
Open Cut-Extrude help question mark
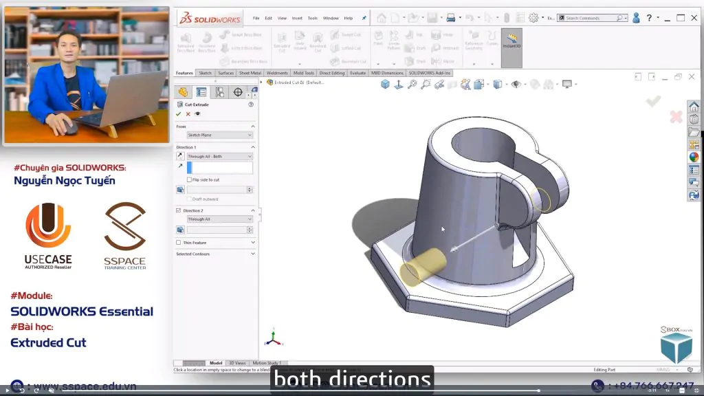[251, 104]
